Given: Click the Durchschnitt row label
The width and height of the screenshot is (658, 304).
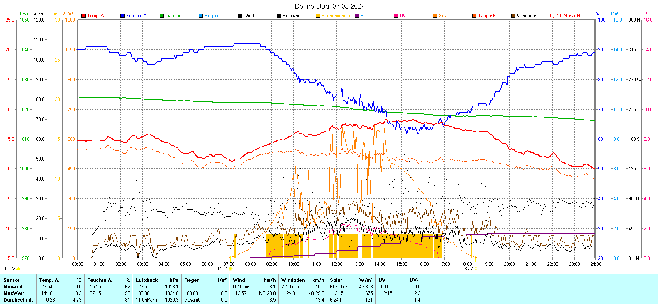Looking at the screenshot, I should [18, 300].
